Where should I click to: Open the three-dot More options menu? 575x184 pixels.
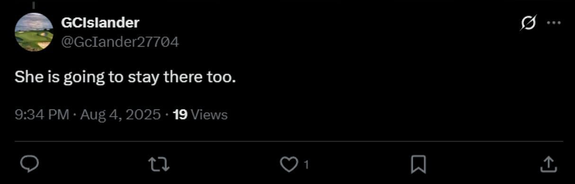[x=554, y=23]
